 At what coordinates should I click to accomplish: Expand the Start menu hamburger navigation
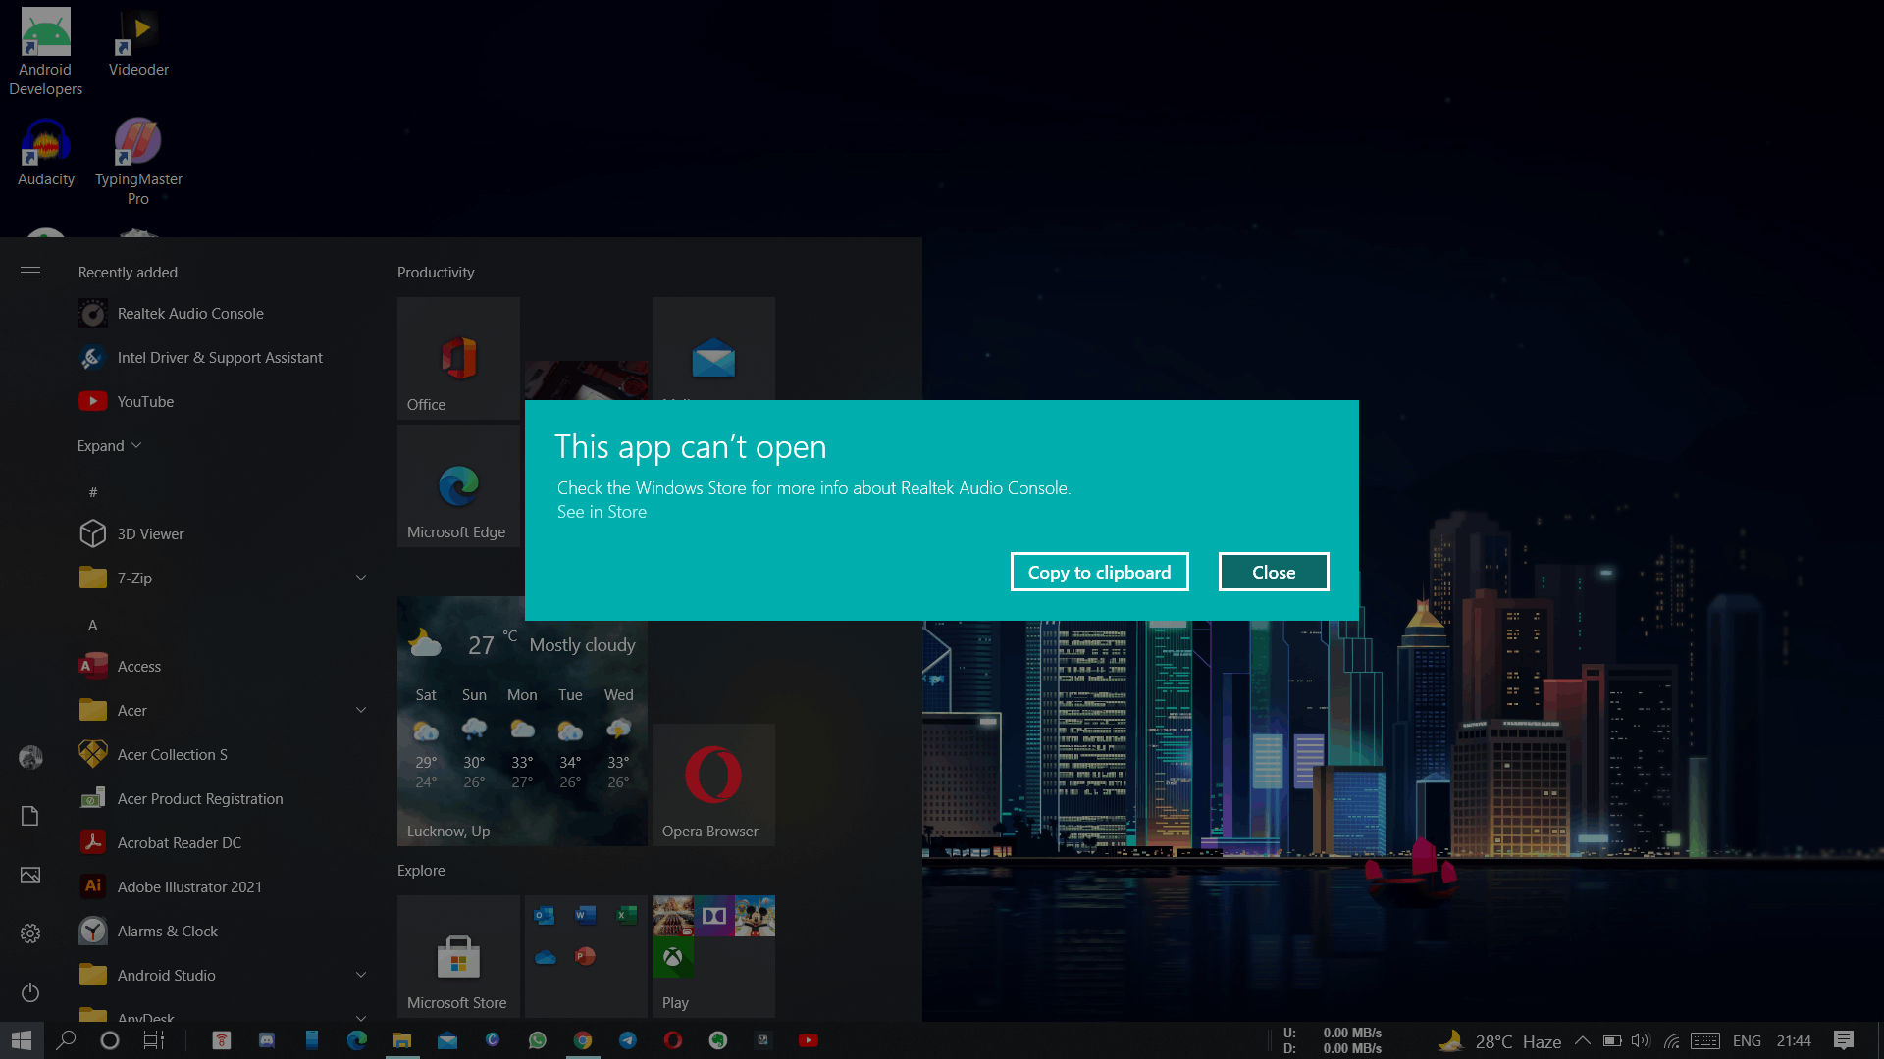click(x=30, y=273)
